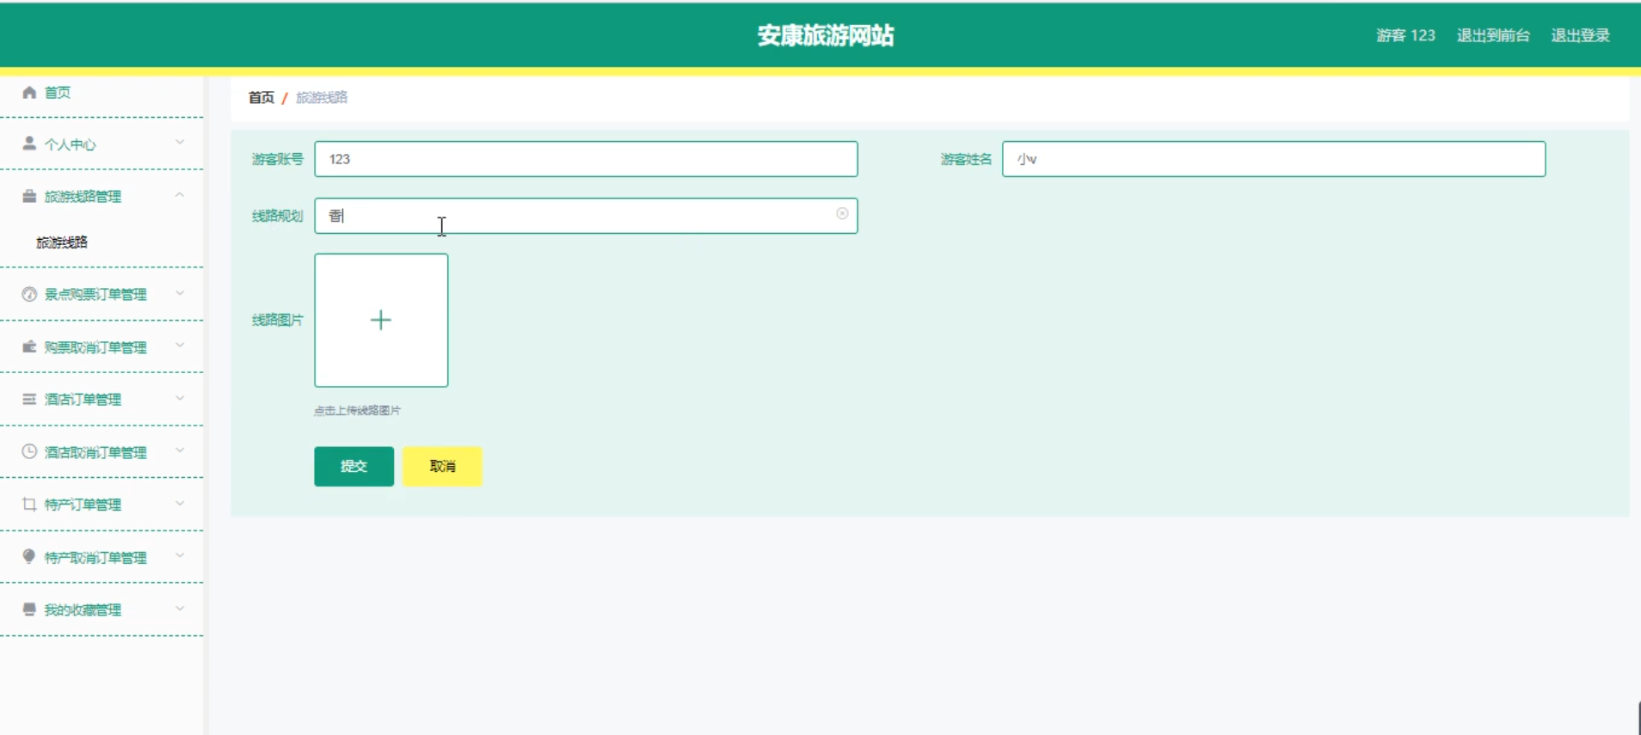Image resolution: width=1641 pixels, height=735 pixels.
Task: Click the plus icon to upload 线路图片
Action: pos(381,320)
